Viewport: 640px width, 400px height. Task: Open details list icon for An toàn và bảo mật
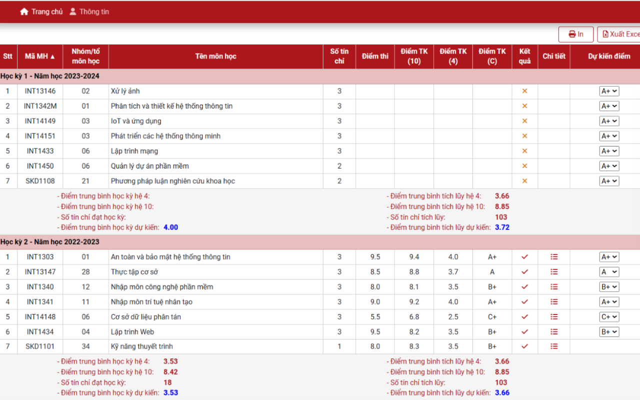554,257
